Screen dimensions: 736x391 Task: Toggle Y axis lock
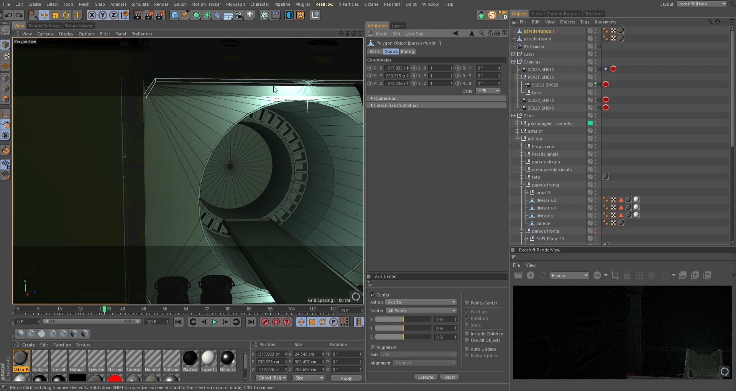pos(103,15)
